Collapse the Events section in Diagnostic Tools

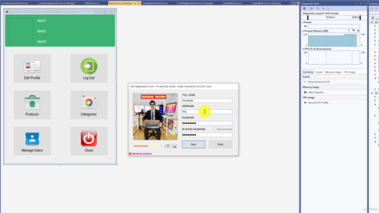coord(303,22)
